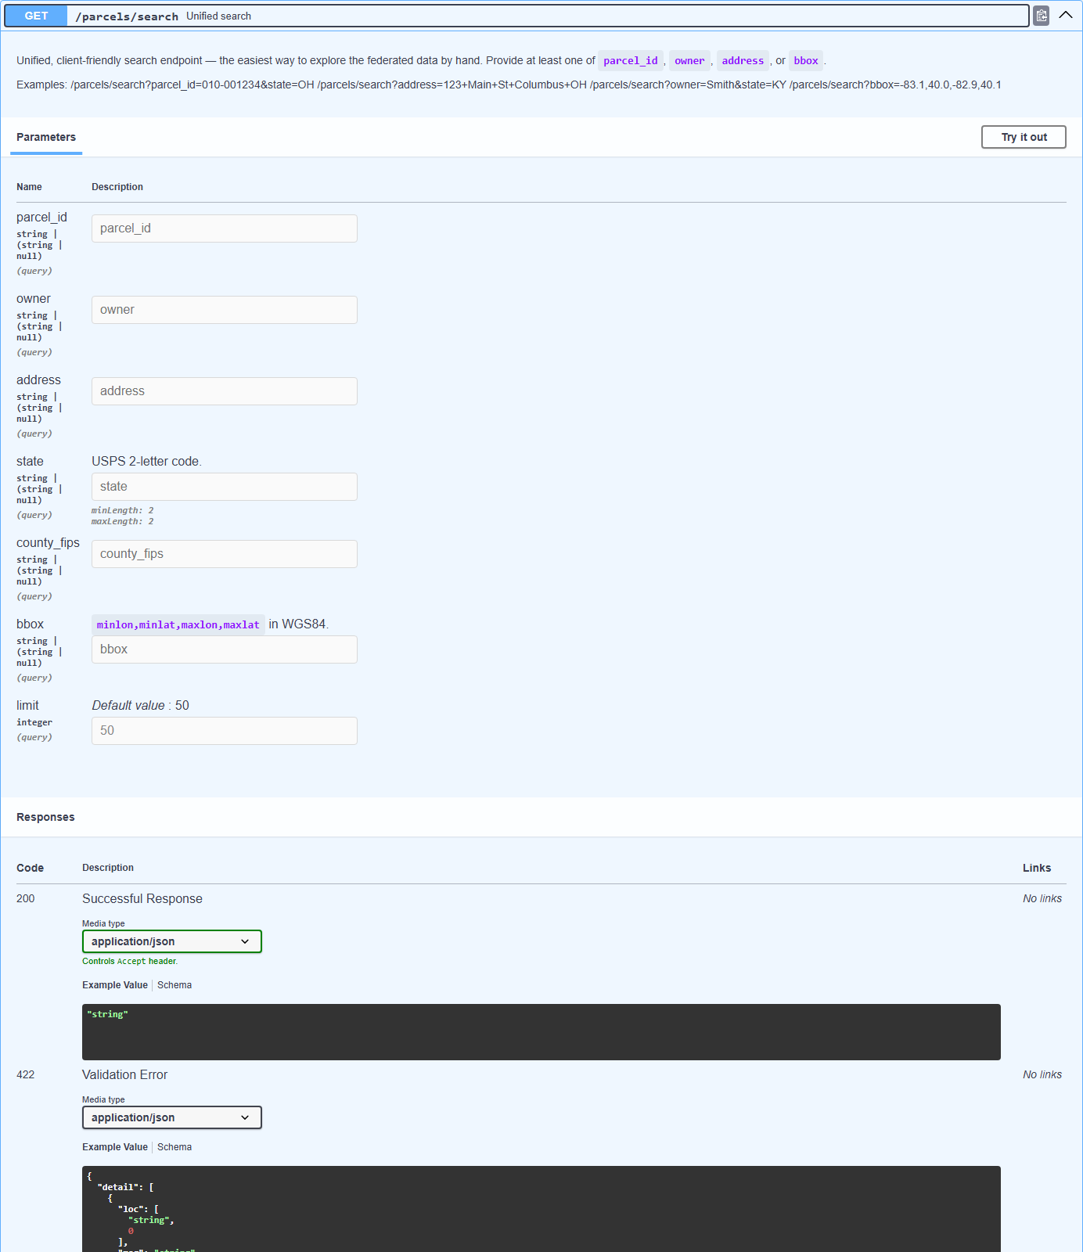Open the /parcels/search path link

[x=127, y=16]
